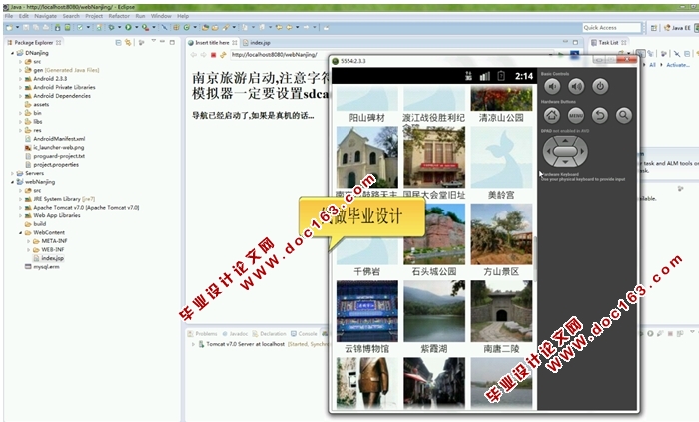The image size is (699, 422).
Task: Open the Run icon dropdown arrow
Action: click(x=137, y=28)
